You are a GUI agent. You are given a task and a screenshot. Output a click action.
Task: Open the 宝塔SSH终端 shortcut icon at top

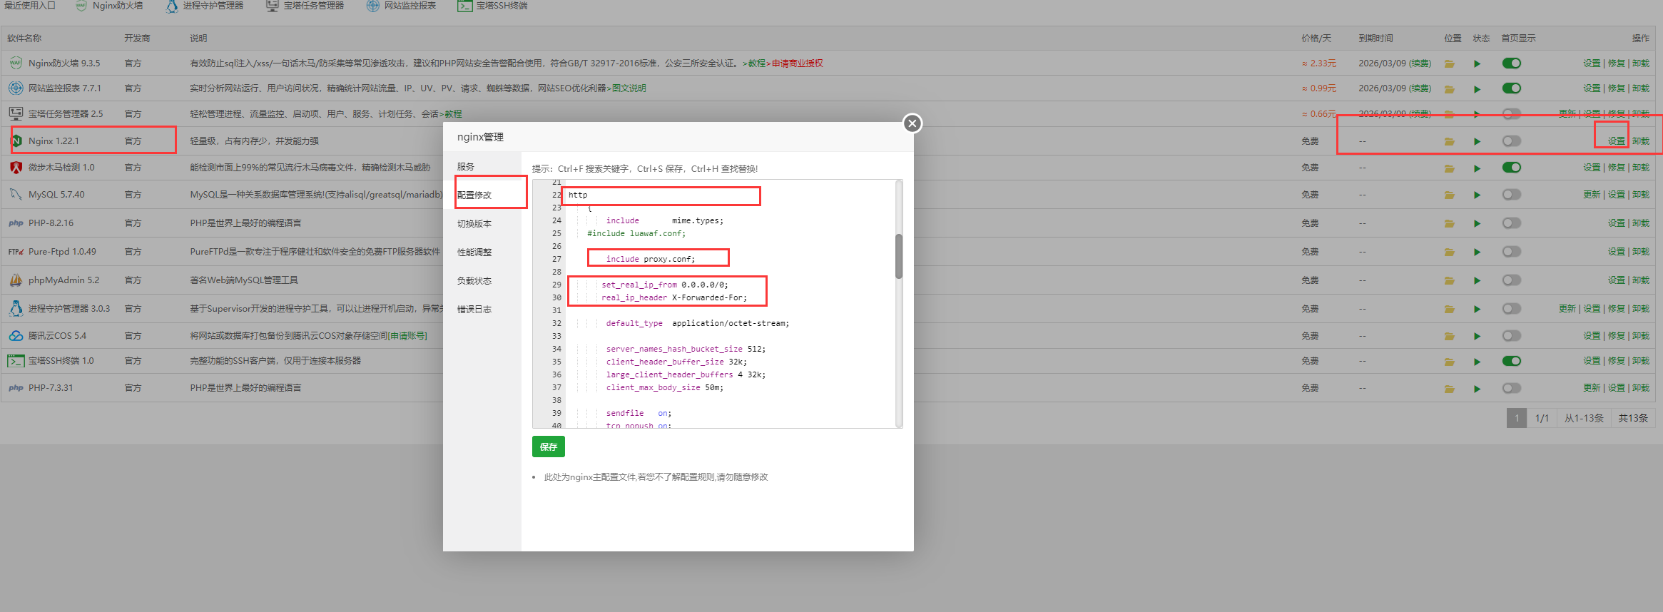point(465,6)
